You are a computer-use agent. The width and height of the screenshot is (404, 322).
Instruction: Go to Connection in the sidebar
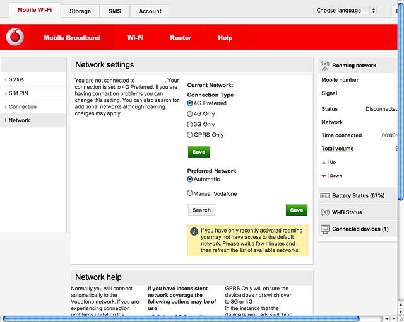33,106
